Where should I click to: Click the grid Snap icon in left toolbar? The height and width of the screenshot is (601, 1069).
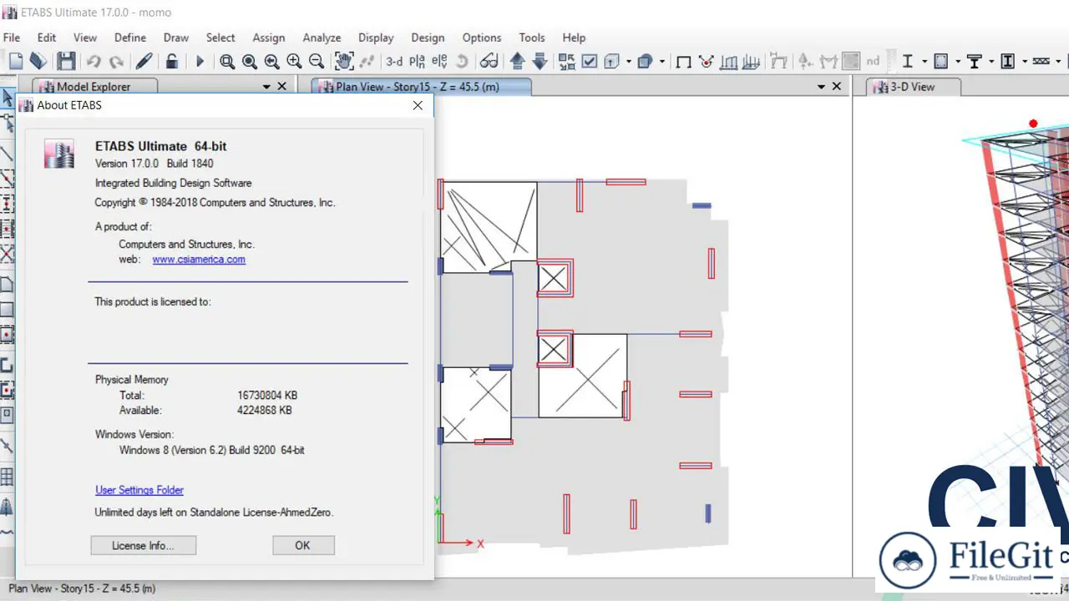[7, 477]
